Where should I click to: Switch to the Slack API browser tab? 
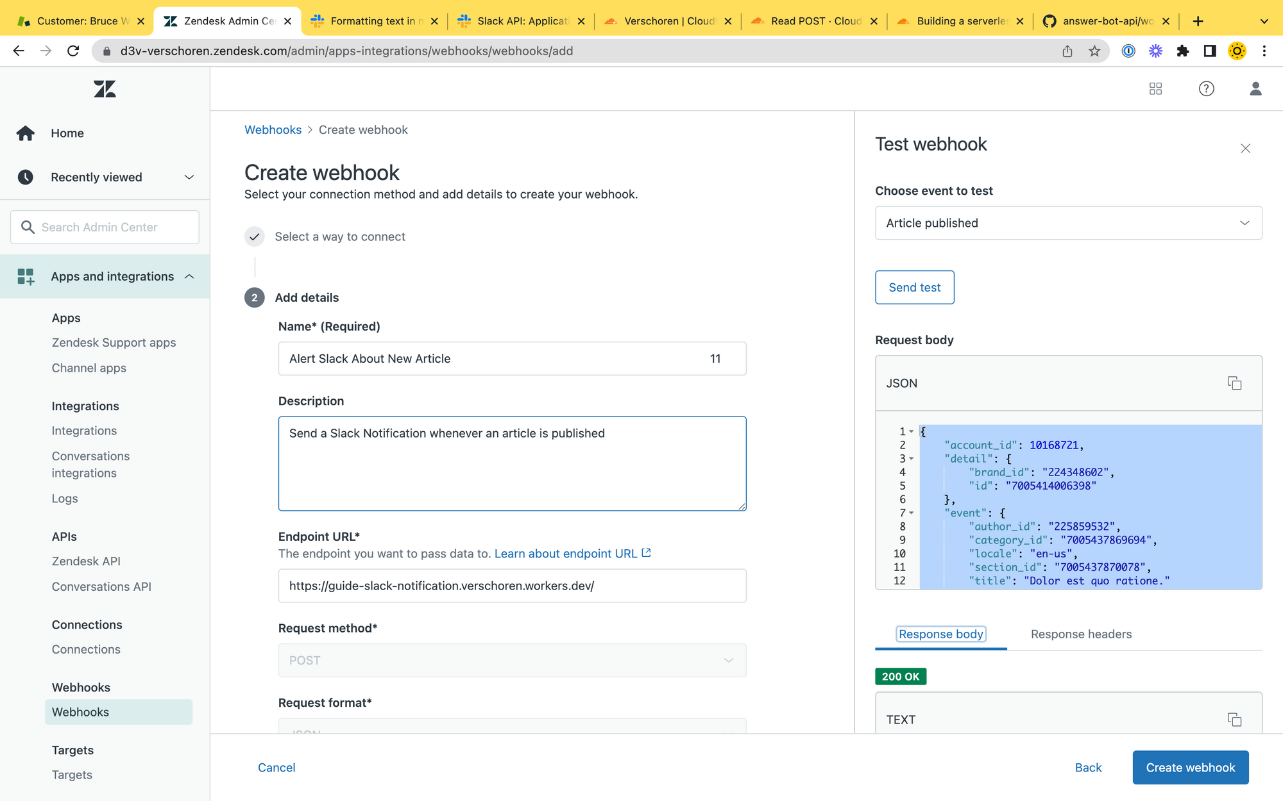[521, 21]
